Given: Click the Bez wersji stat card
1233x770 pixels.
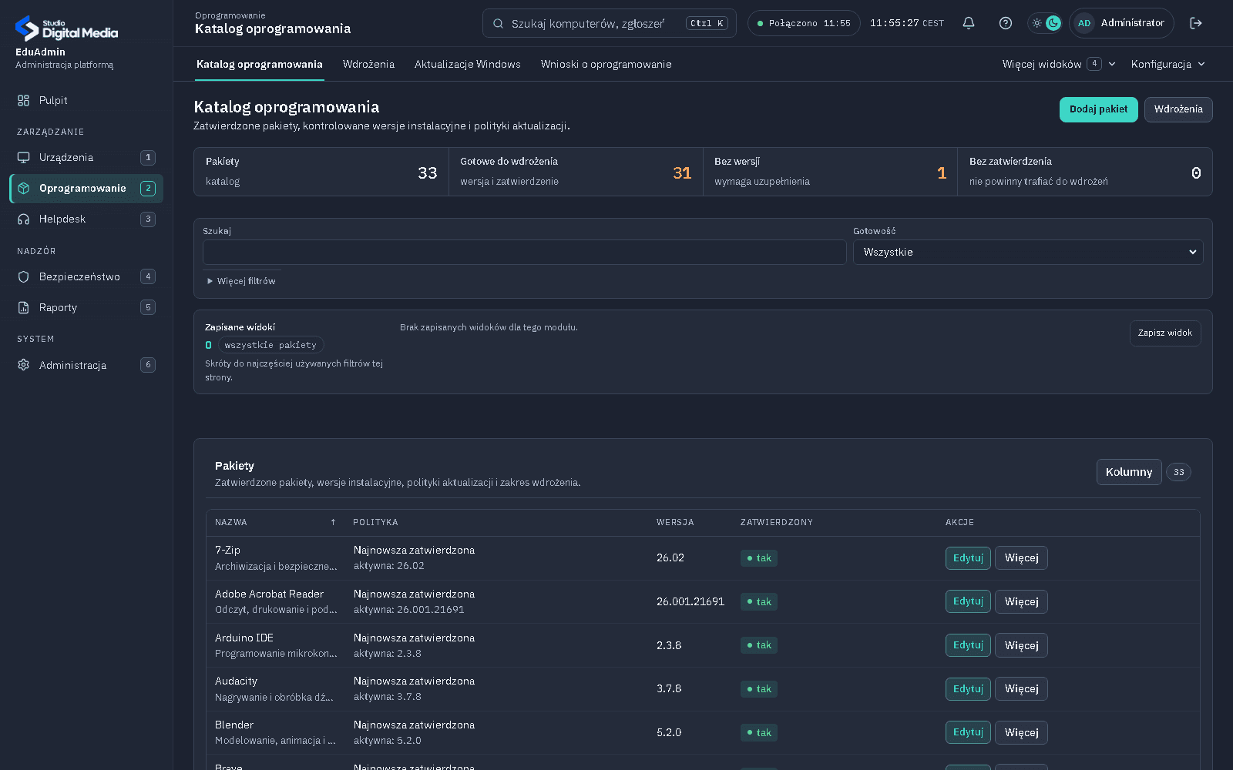Looking at the screenshot, I should pos(830,172).
